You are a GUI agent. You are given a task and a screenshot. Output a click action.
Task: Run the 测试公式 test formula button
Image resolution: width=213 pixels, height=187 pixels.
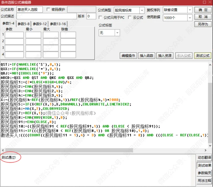[203, 56]
